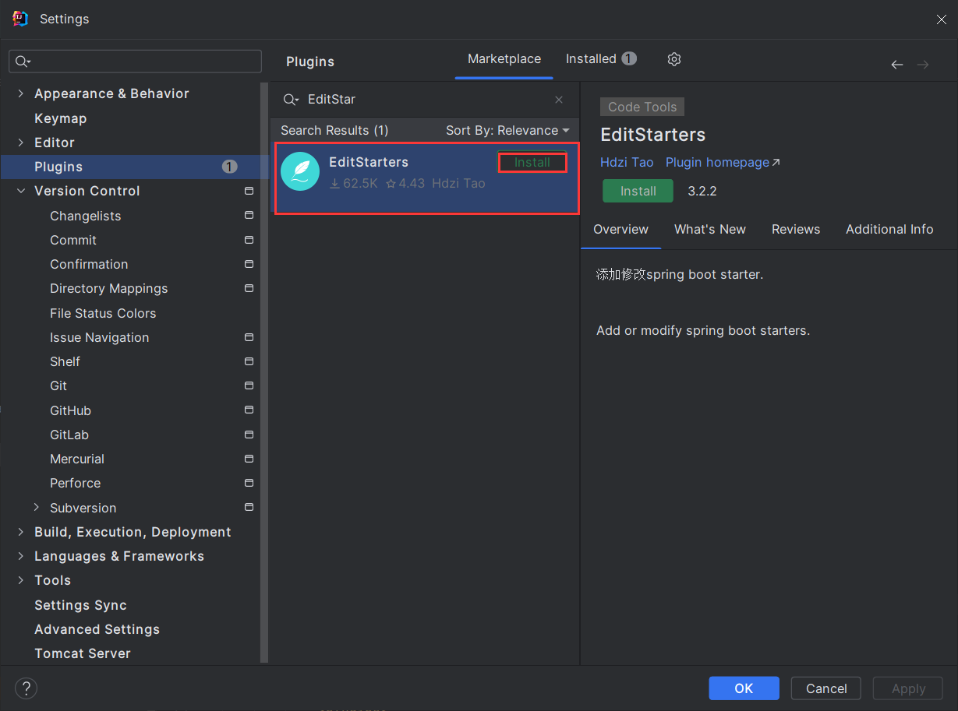
Task: Click the EditStarters title in details panel
Action: tap(653, 135)
